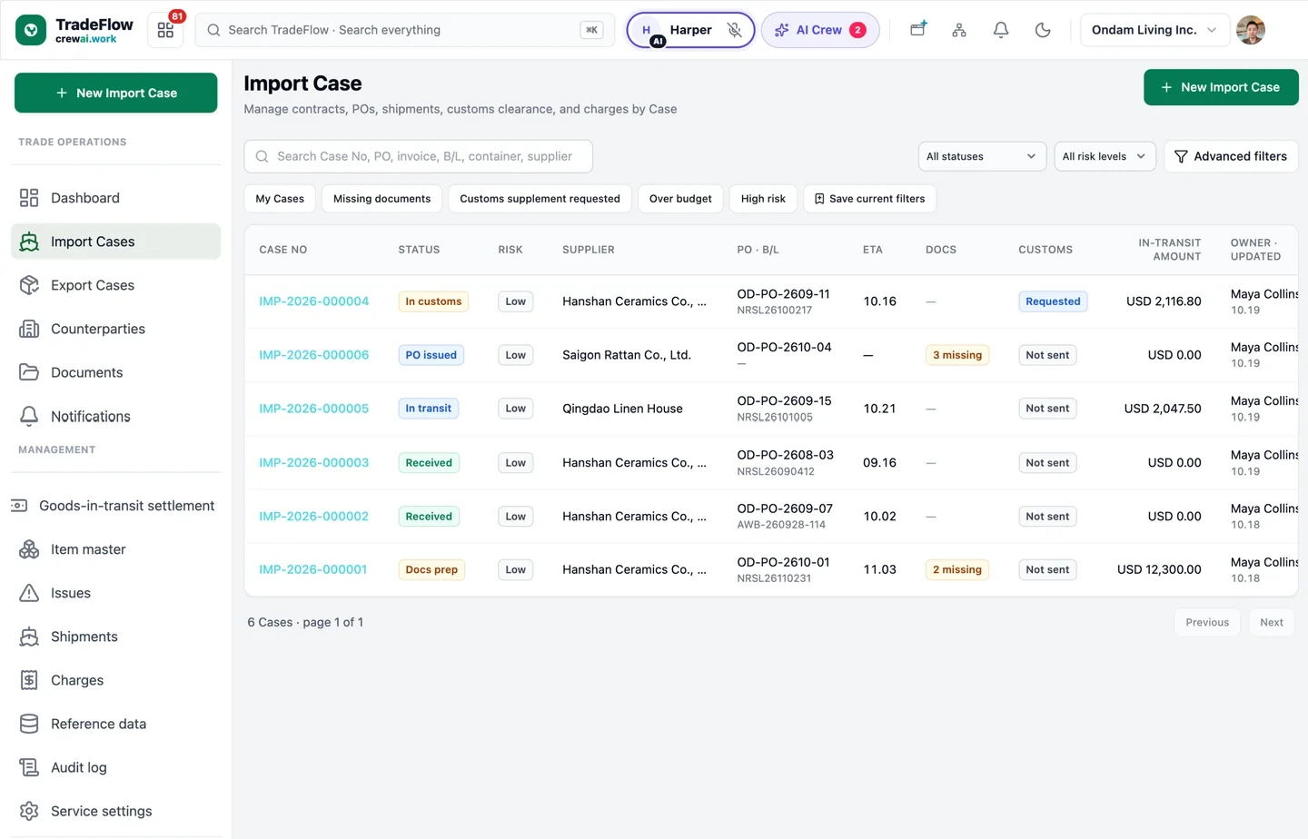Select Import Cases in sidebar

116,242
